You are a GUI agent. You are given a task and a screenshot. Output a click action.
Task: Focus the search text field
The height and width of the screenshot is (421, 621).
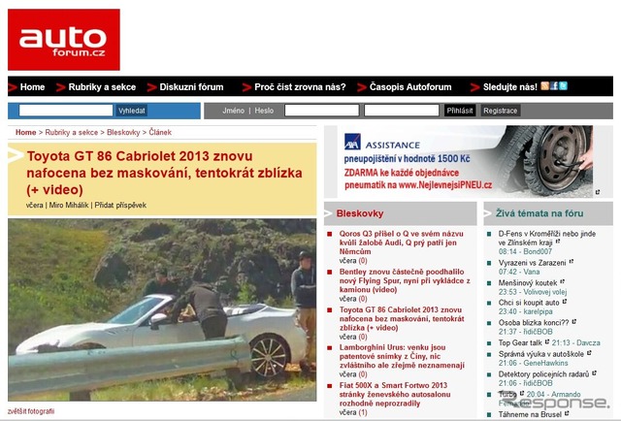[x=66, y=111]
